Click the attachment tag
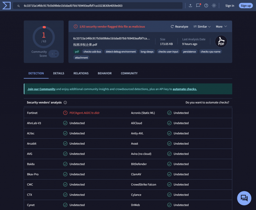The width and height of the screenshot is (256, 210). pyautogui.click(x=81, y=58)
